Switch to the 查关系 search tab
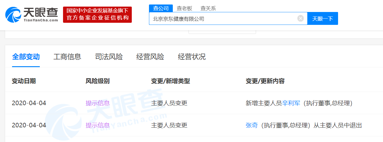Image resolution: width=383 pixels, height=142 pixels. click(x=208, y=8)
